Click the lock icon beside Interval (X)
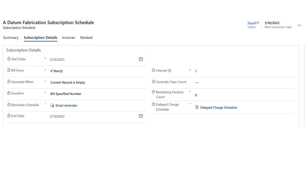 coord(154,71)
